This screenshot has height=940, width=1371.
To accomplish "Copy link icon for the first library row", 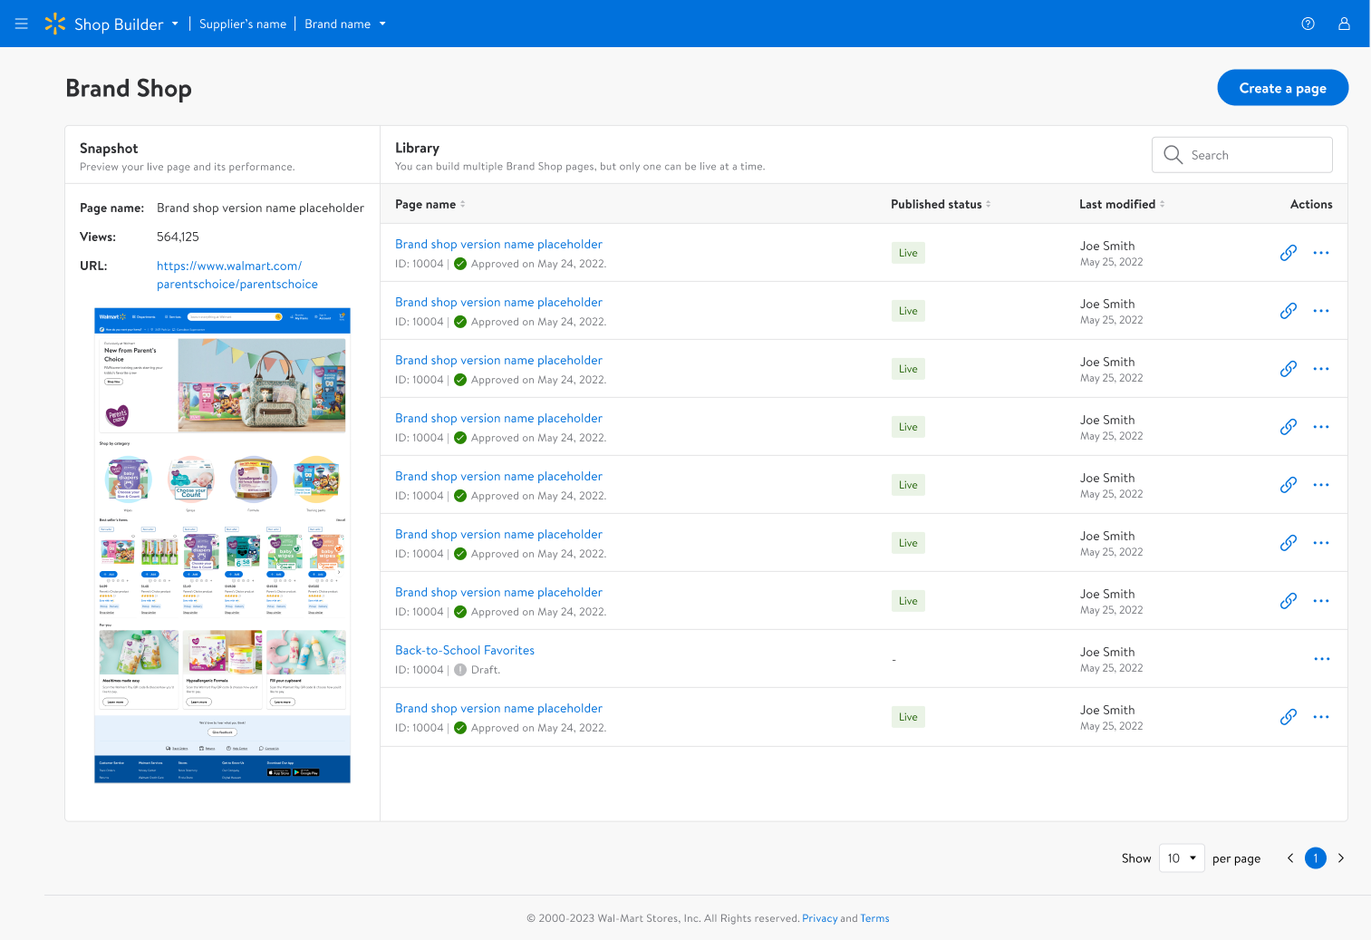I will [x=1288, y=253].
